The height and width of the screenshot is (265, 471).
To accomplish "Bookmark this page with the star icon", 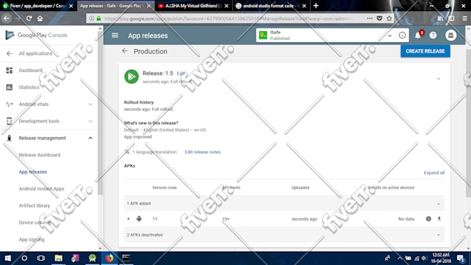I will click(389, 19).
